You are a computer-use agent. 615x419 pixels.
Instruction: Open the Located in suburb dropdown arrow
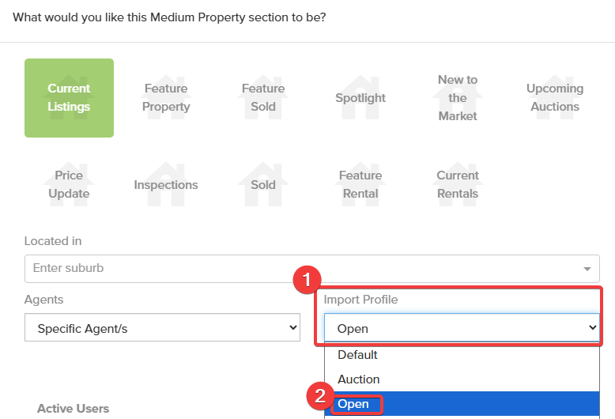tap(587, 269)
